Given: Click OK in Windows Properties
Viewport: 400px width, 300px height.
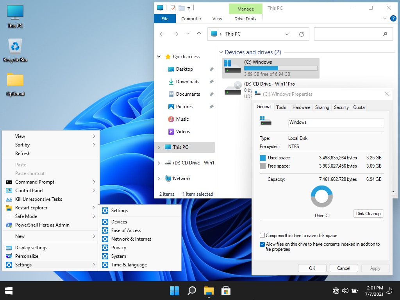Looking at the screenshot, I should [312, 268].
